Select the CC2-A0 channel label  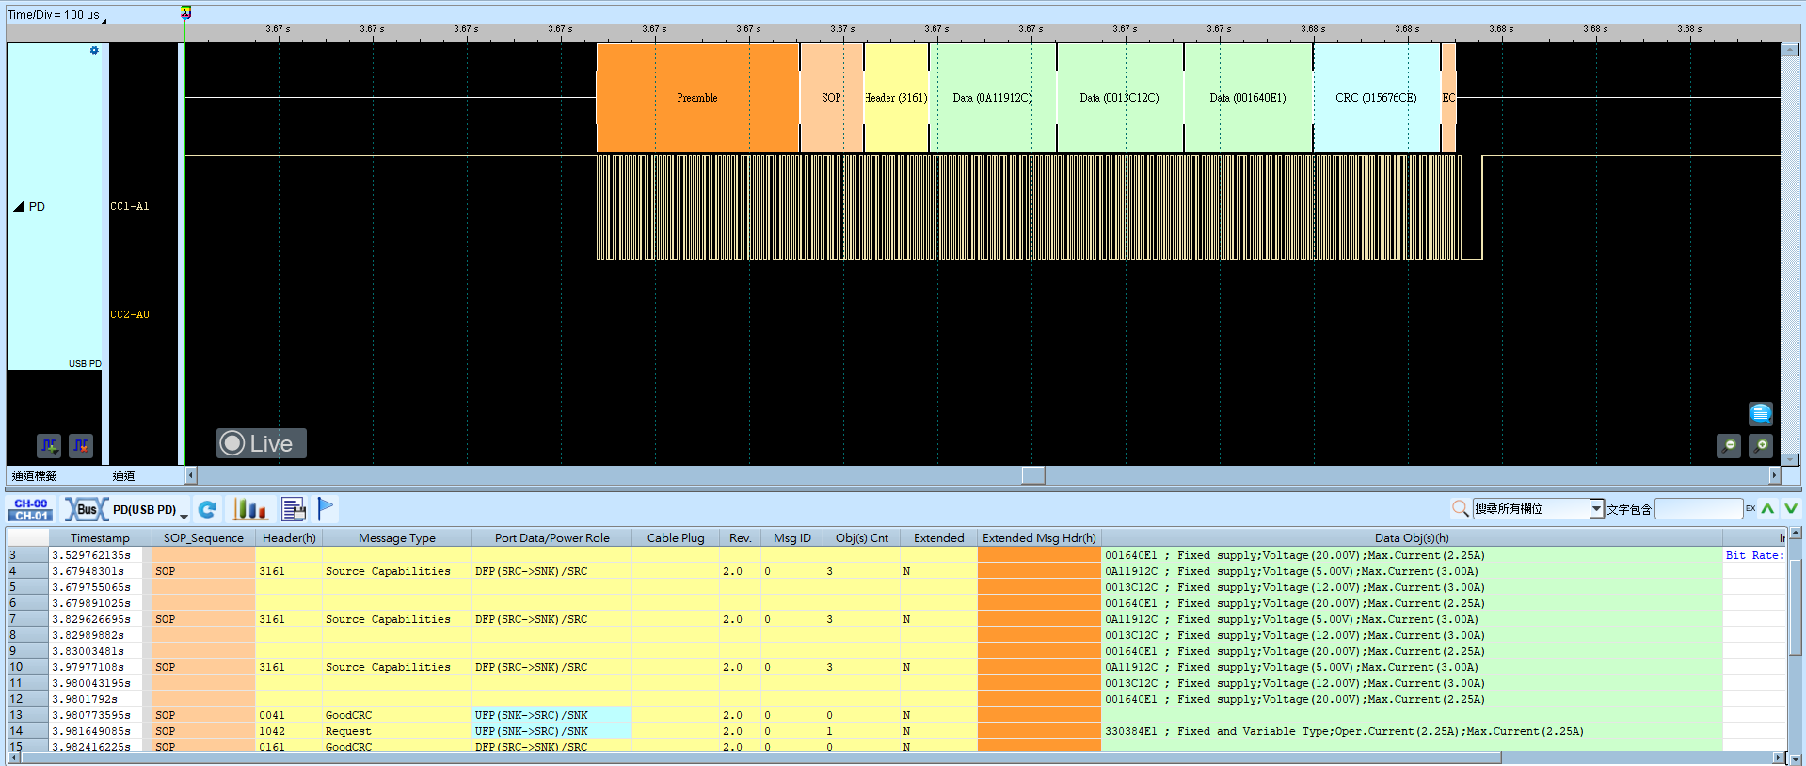point(130,315)
